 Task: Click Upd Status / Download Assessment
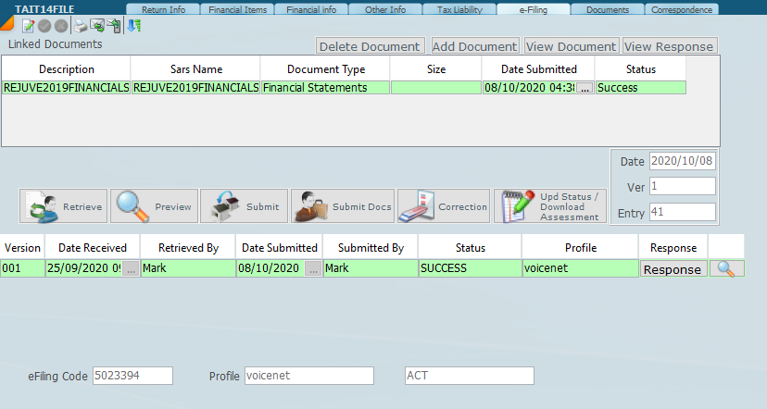click(549, 206)
